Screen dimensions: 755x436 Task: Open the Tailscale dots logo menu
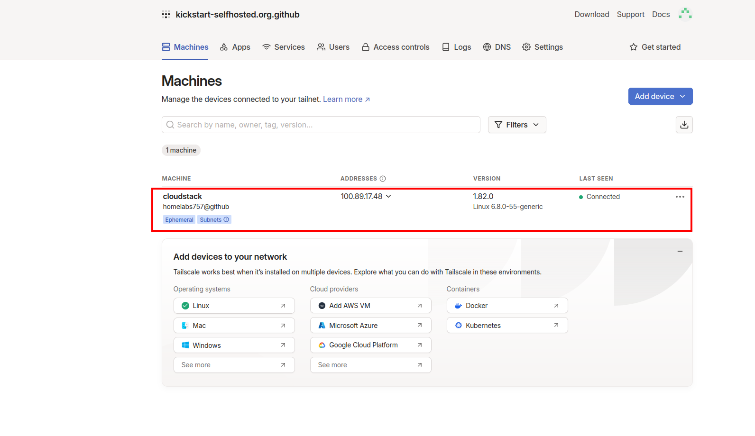[x=166, y=14]
